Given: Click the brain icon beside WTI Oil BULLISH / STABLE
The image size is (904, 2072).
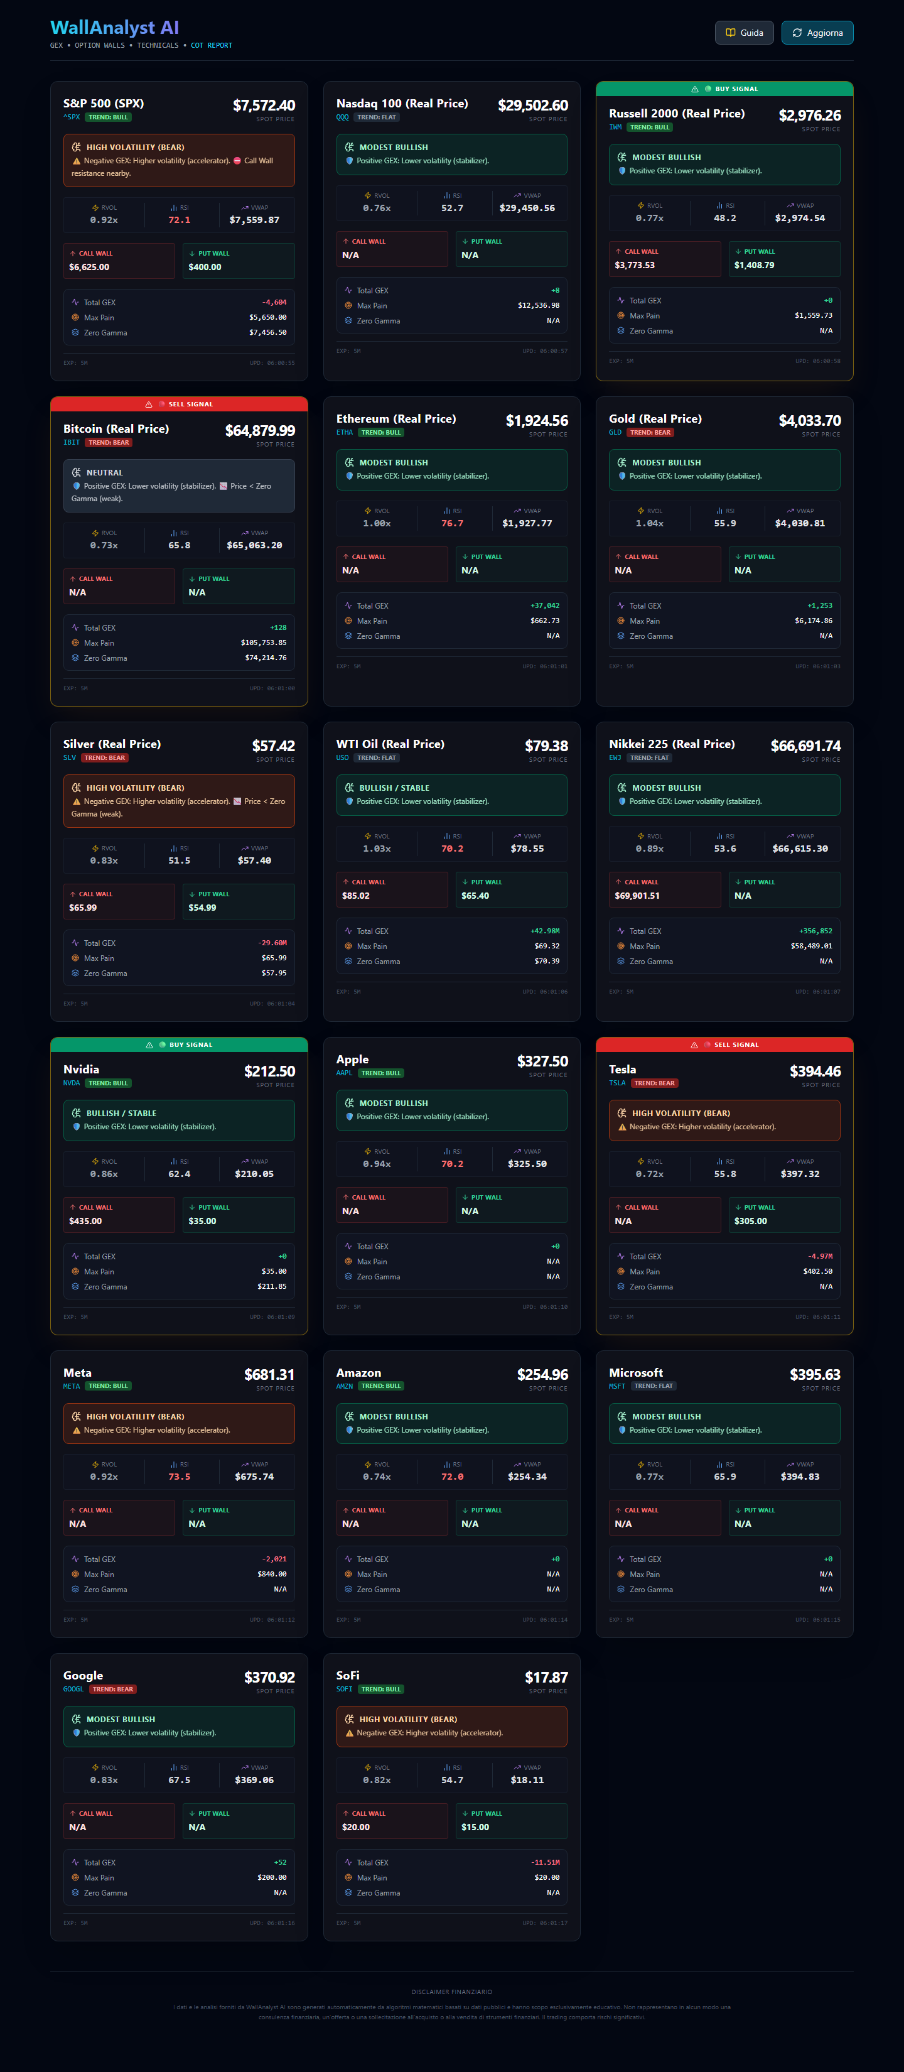Looking at the screenshot, I should [349, 788].
